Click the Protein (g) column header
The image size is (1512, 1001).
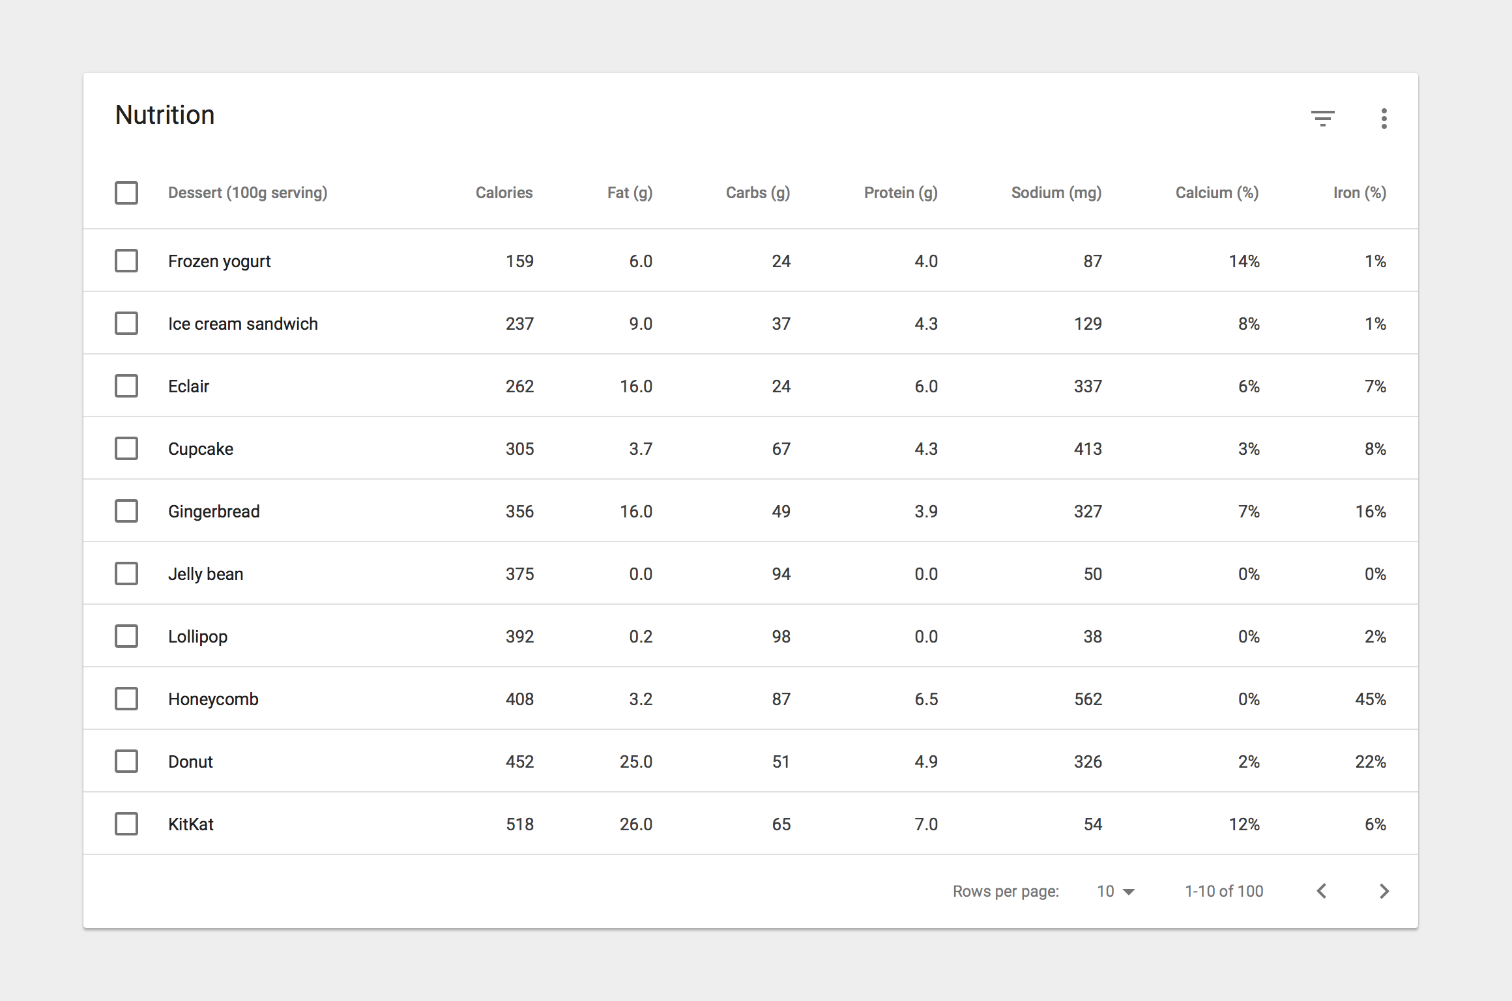[x=900, y=193]
